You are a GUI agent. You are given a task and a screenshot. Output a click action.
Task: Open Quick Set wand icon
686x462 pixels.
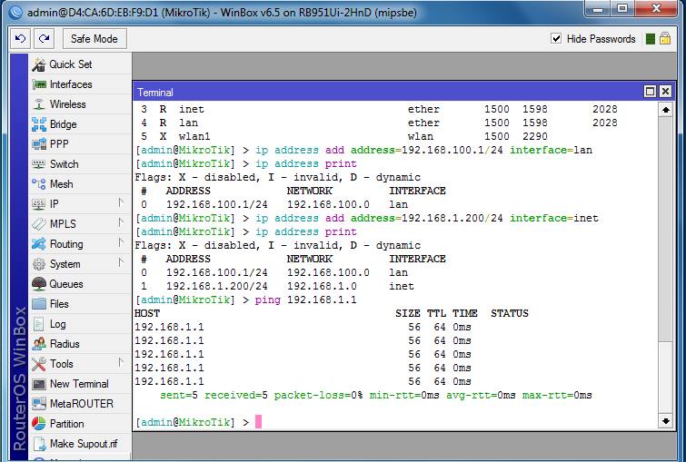point(38,64)
